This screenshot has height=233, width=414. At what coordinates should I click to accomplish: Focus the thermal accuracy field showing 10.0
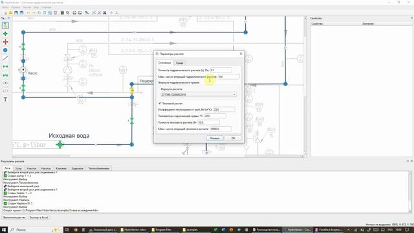[208, 122]
